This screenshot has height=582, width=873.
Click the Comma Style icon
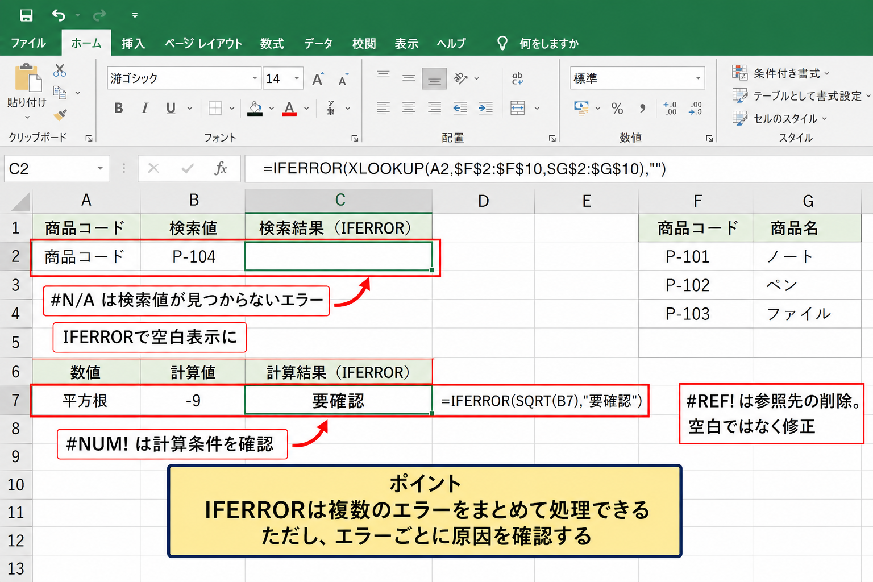coord(642,108)
